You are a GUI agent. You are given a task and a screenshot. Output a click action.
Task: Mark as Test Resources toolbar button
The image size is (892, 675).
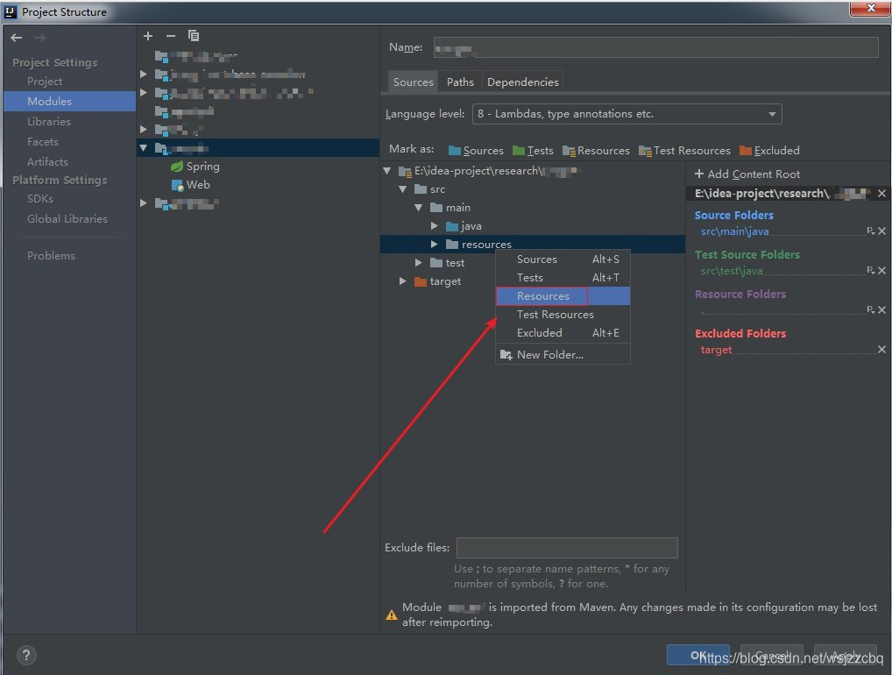(684, 150)
